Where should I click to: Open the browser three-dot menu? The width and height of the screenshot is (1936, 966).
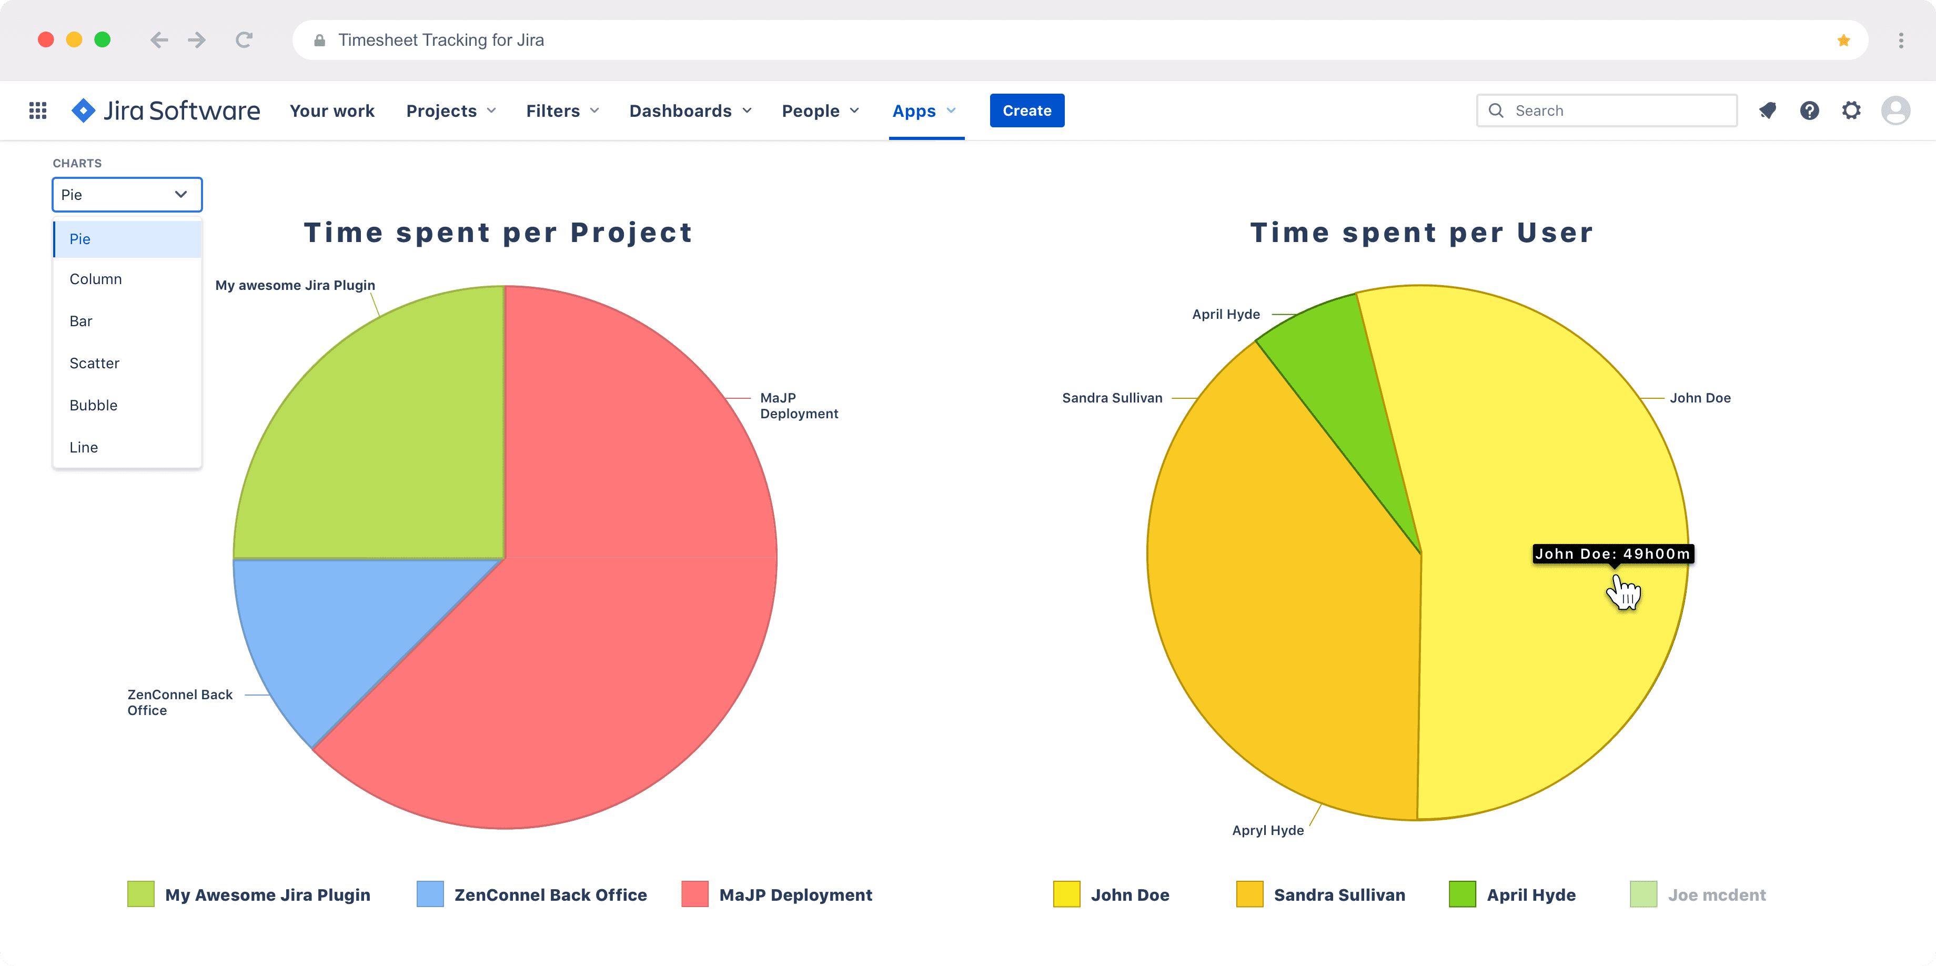pos(1901,41)
